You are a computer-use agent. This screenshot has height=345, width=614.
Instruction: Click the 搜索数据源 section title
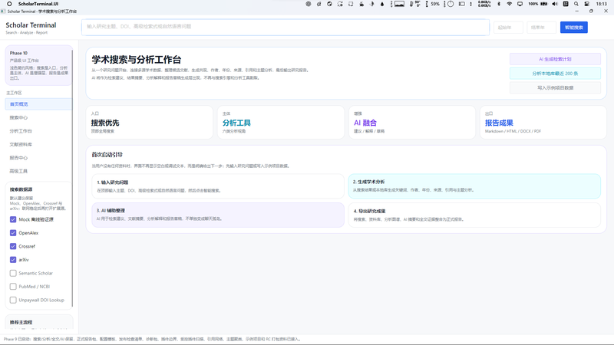(x=21, y=189)
